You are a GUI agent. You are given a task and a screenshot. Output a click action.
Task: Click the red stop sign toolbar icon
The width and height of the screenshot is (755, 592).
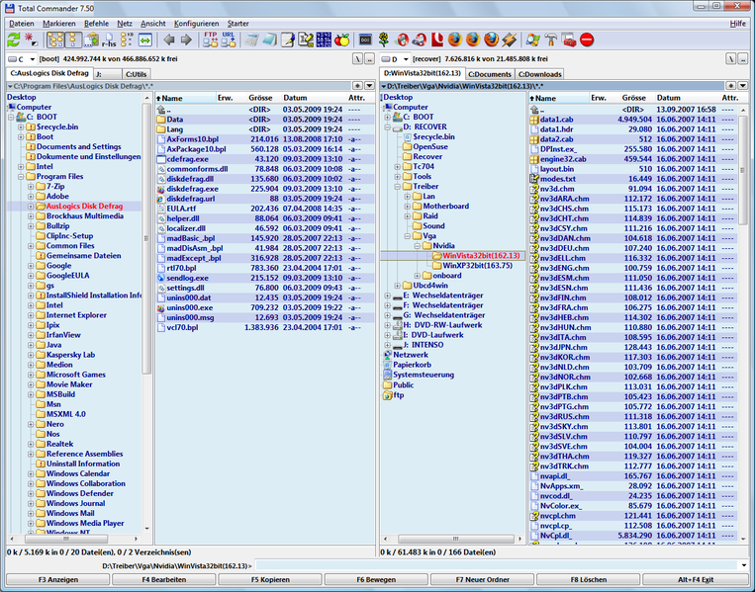click(587, 40)
